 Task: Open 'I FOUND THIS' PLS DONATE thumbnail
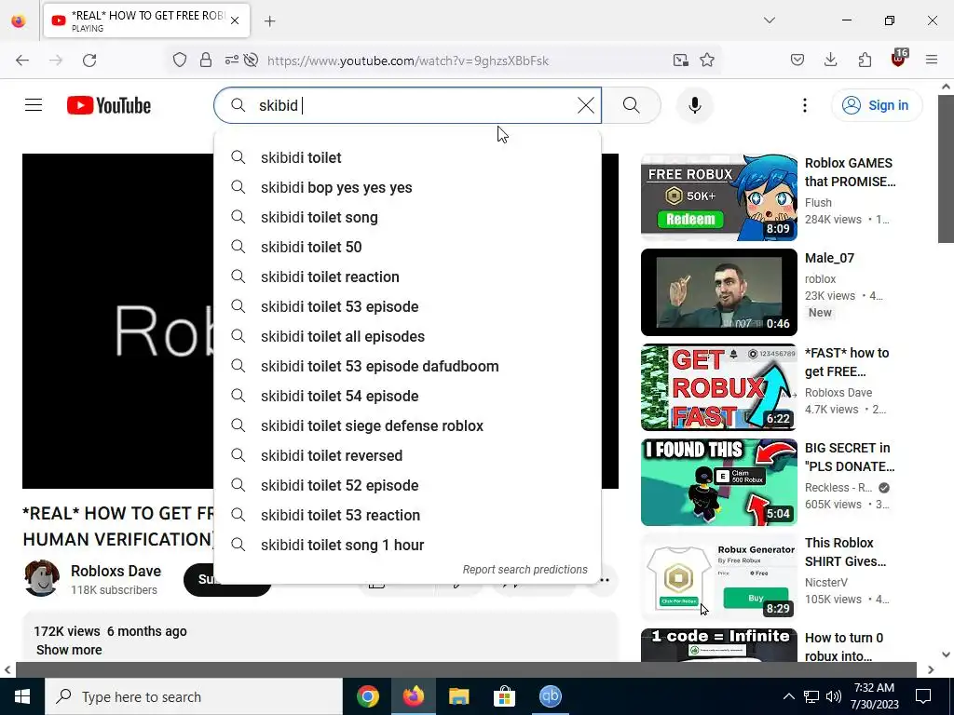coord(718,481)
